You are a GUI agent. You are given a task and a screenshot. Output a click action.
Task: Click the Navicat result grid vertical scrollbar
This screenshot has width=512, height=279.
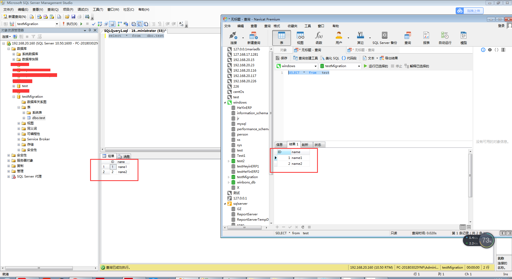tap(470, 175)
